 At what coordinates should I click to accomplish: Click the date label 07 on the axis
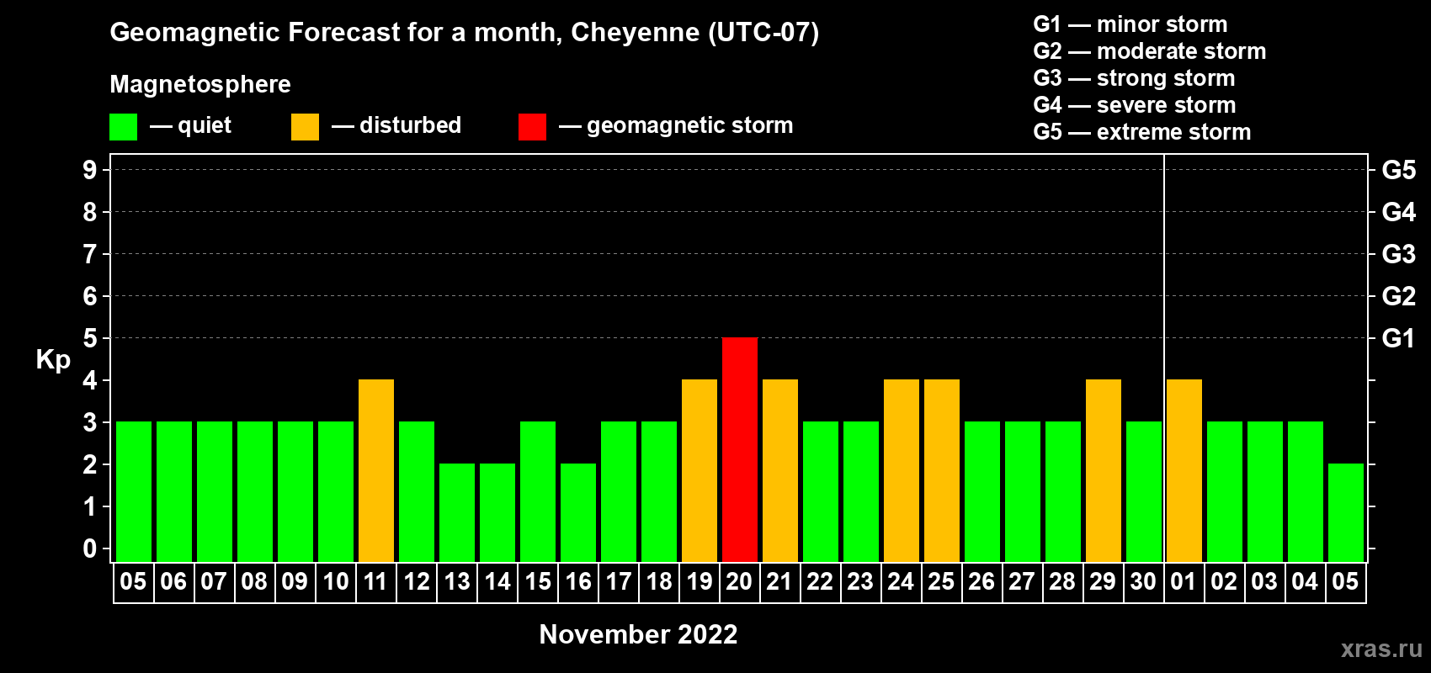[x=214, y=581]
